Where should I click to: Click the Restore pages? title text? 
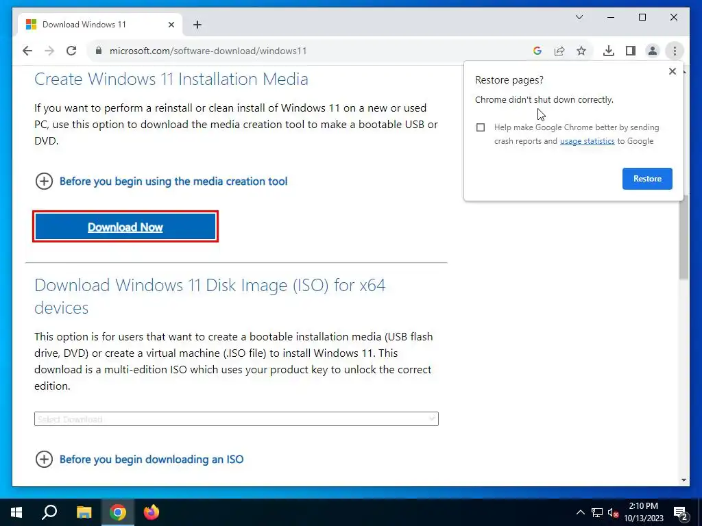509,80
